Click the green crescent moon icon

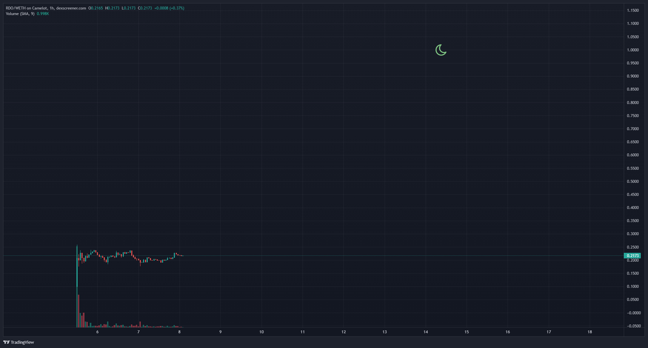point(441,50)
